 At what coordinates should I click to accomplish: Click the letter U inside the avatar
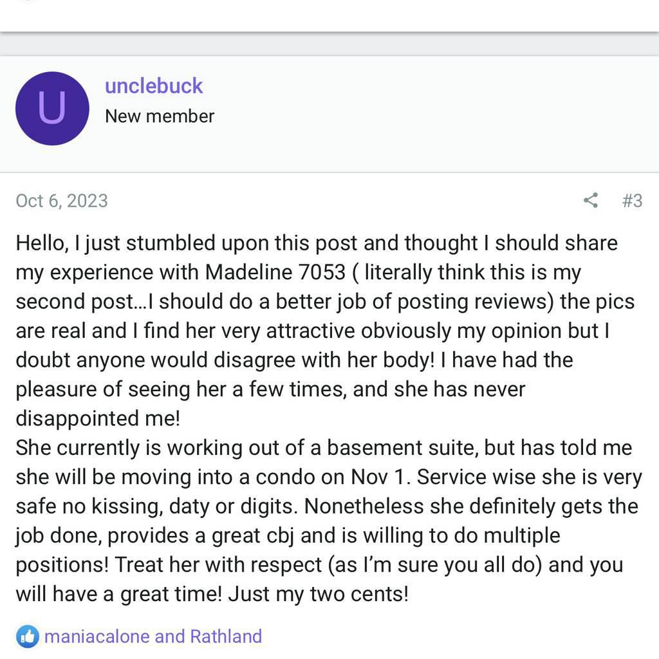pos(52,108)
